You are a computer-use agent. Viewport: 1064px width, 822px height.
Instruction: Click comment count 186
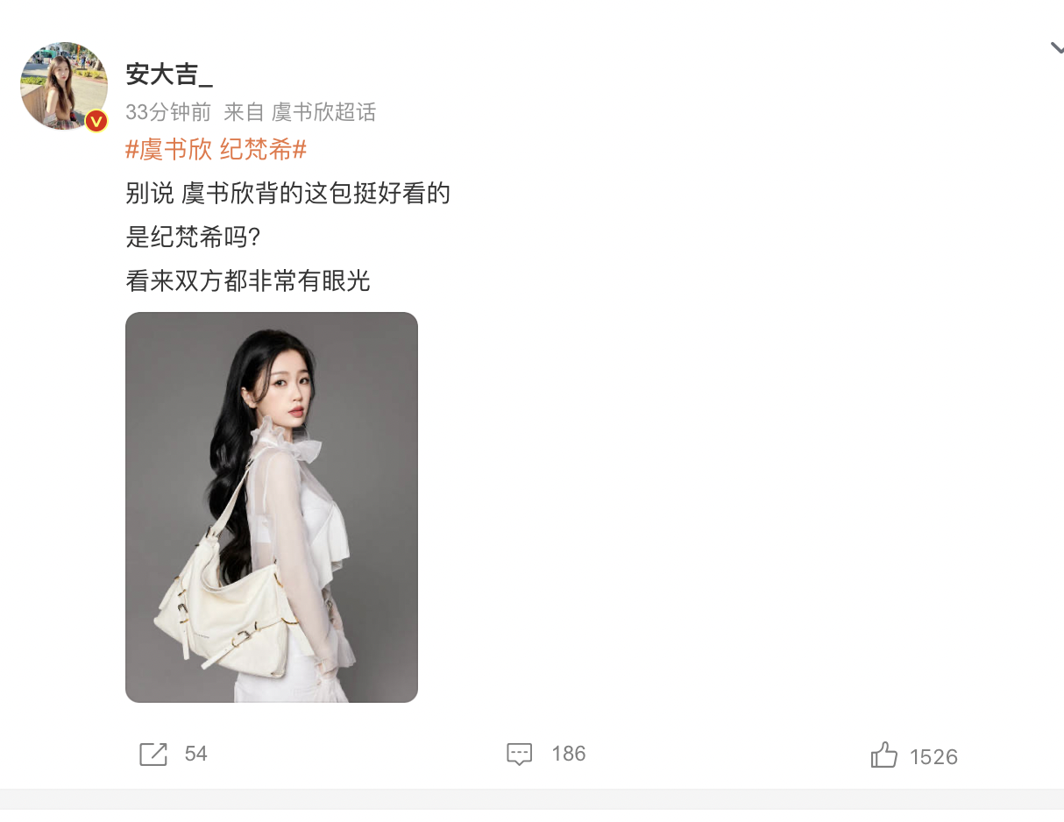568,754
